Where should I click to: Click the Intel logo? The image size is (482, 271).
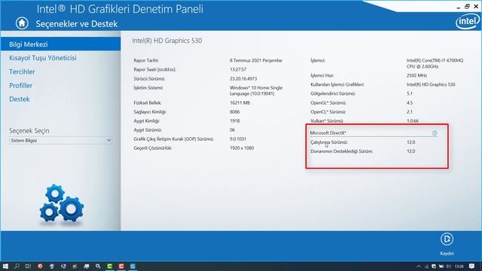click(x=468, y=22)
